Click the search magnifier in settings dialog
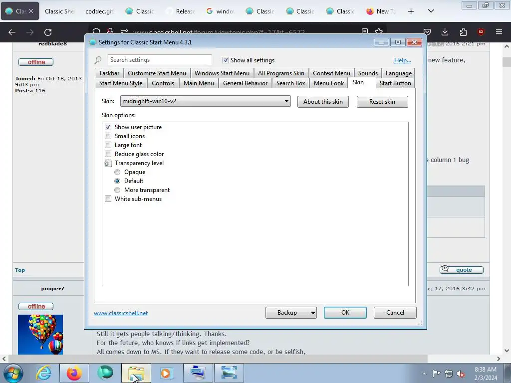This screenshot has height=383, width=511. tap(98, 60)
